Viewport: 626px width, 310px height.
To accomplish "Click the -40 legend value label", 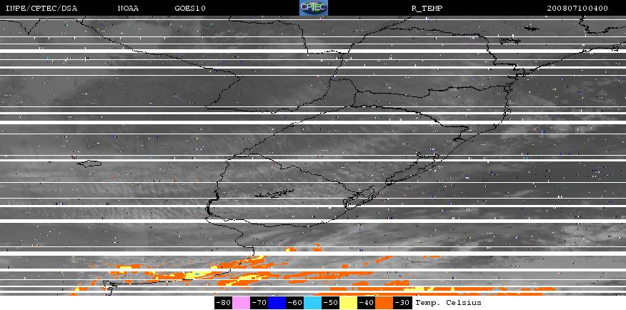I will click(366, 303).
